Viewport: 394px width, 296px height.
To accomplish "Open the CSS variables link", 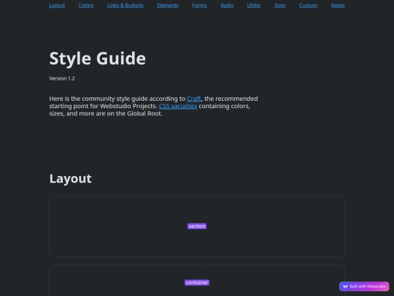I will click(x=178, y=106).
